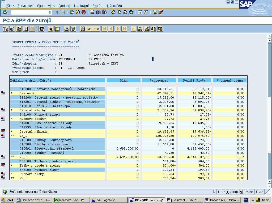Viewport: 272px width, 204px height.
Task: Click the hierarchy icon with right arrow
Action: 160,29
